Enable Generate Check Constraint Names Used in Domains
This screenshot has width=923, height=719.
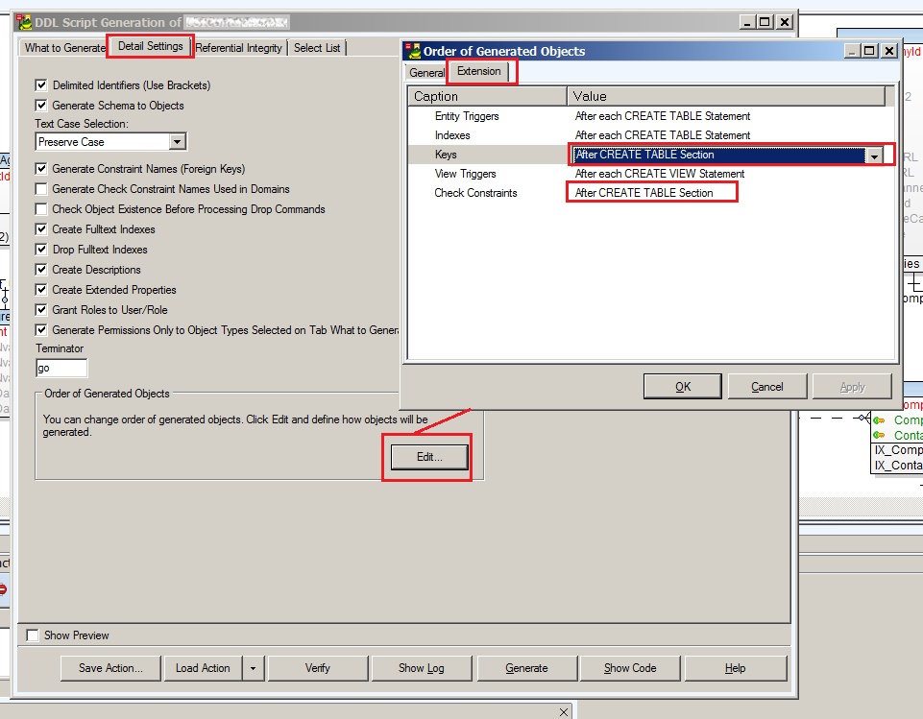[x=41, y=189]
